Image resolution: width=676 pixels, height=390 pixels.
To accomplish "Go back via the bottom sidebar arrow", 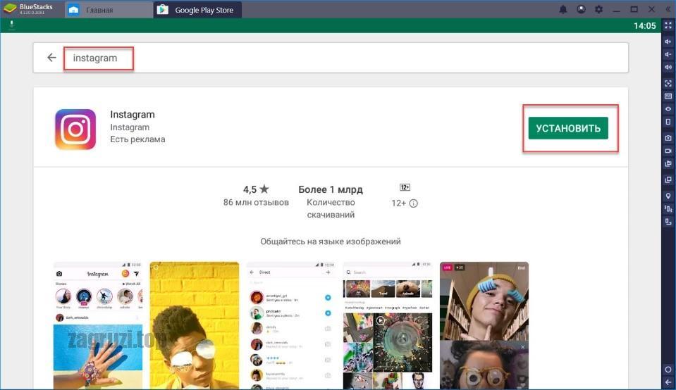I will click(x=668, y=382).
